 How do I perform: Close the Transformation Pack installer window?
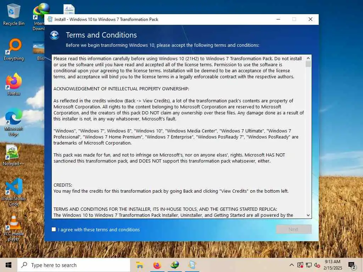pos(311,19)
